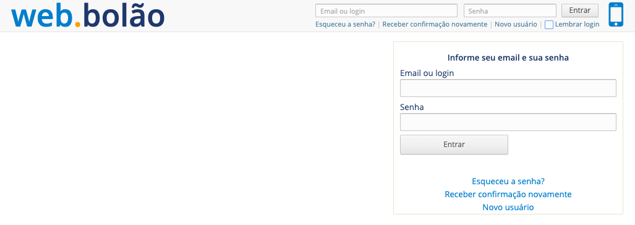Enable the Lembrar login checkbox
Screen dimensions: 635x225
[549, 25]
